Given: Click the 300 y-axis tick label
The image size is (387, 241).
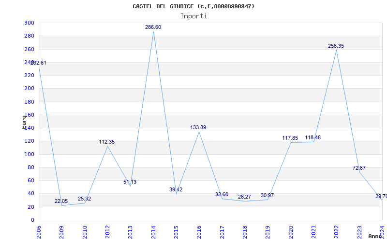Looking at the screenshot, I should 29,23.
